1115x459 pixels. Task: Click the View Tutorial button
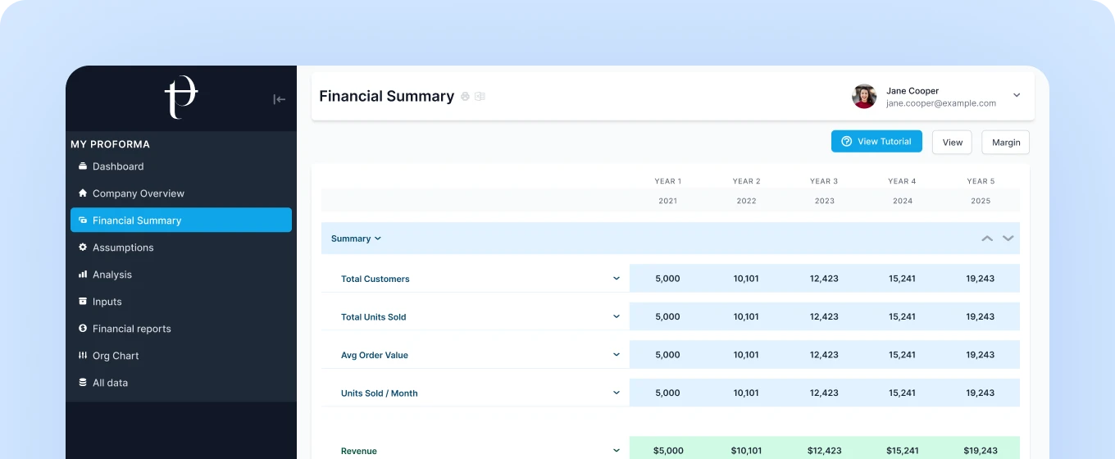tap(876, 142)
